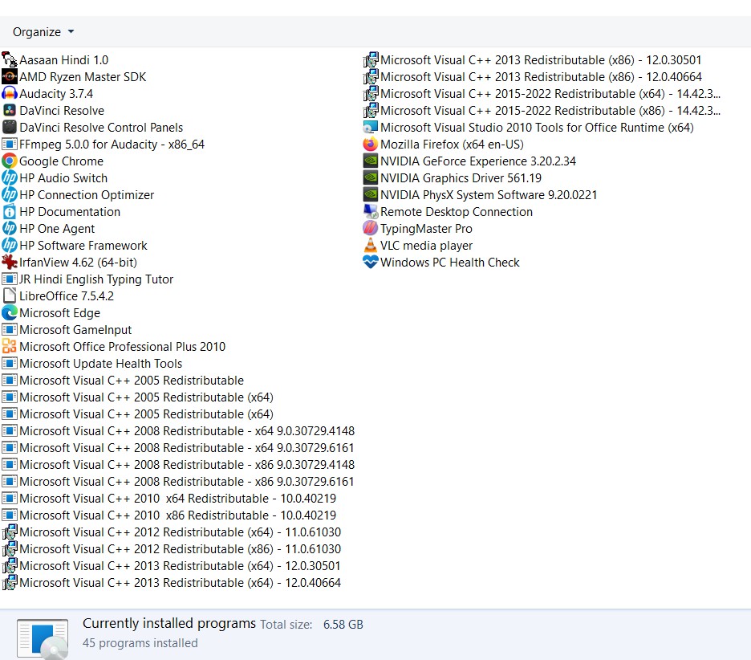Click the DaVinci Resolve icon

point(10,111)
